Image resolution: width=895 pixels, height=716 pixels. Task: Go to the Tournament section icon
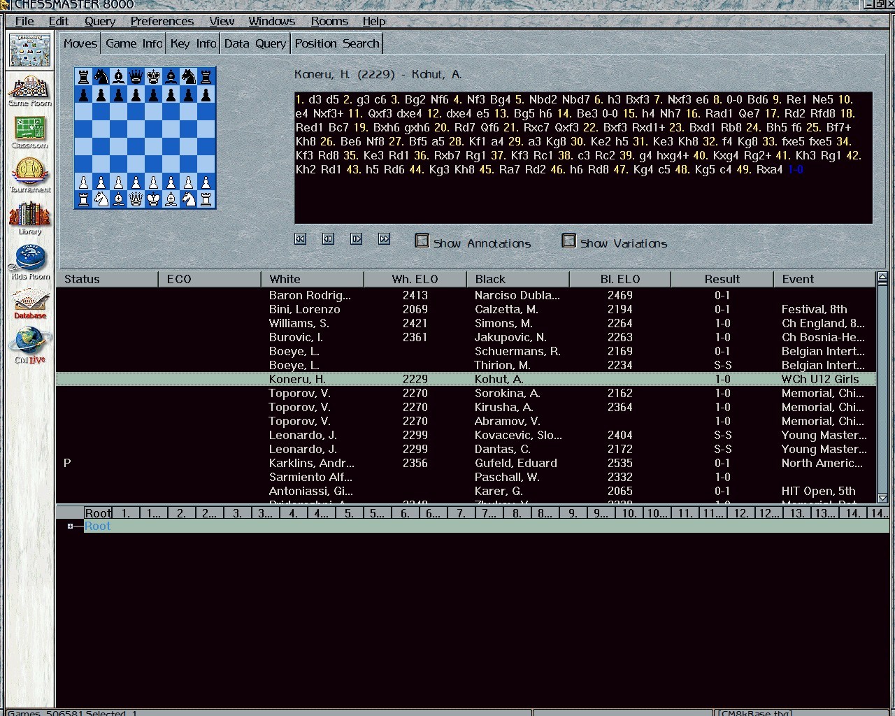click(30, 174)
